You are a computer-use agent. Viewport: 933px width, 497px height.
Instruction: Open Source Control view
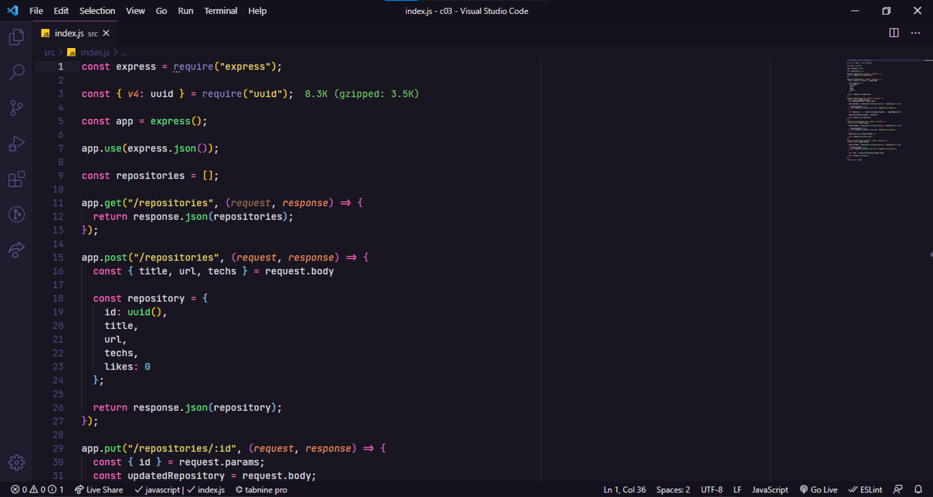16,108
